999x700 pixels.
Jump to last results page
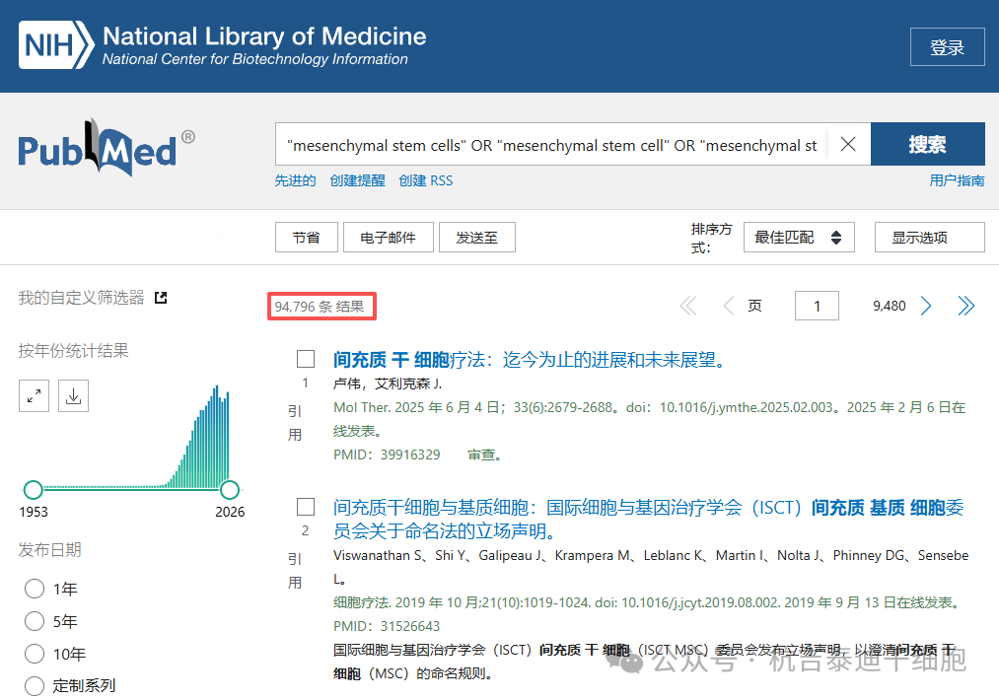(x=965, y=306)
